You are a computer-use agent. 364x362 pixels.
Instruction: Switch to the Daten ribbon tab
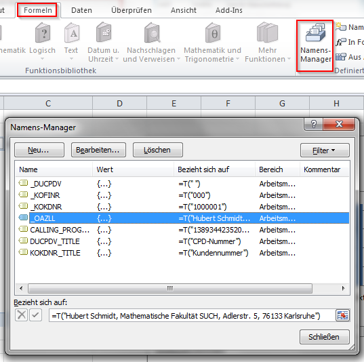click(82, 10)
